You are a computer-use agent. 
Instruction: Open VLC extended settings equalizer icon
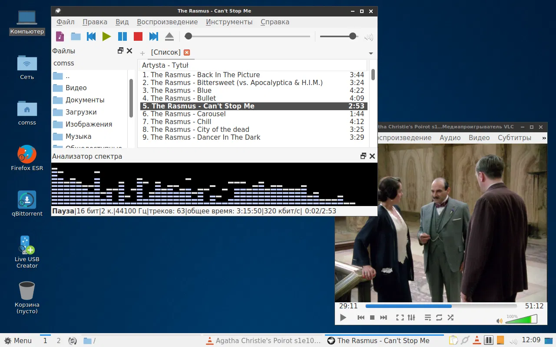(x=411, y=318)
